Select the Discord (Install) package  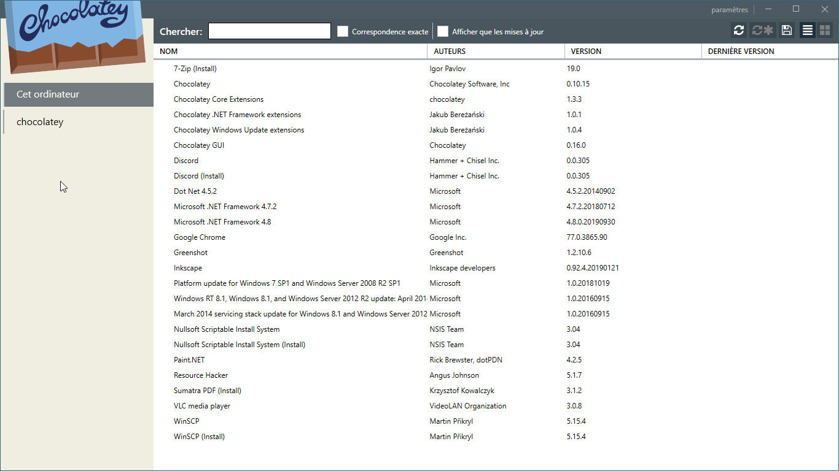pos(496,176)
